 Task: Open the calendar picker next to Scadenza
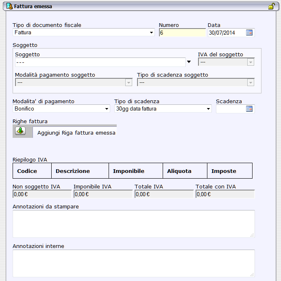pyautogui.click(x=249, y=109)
